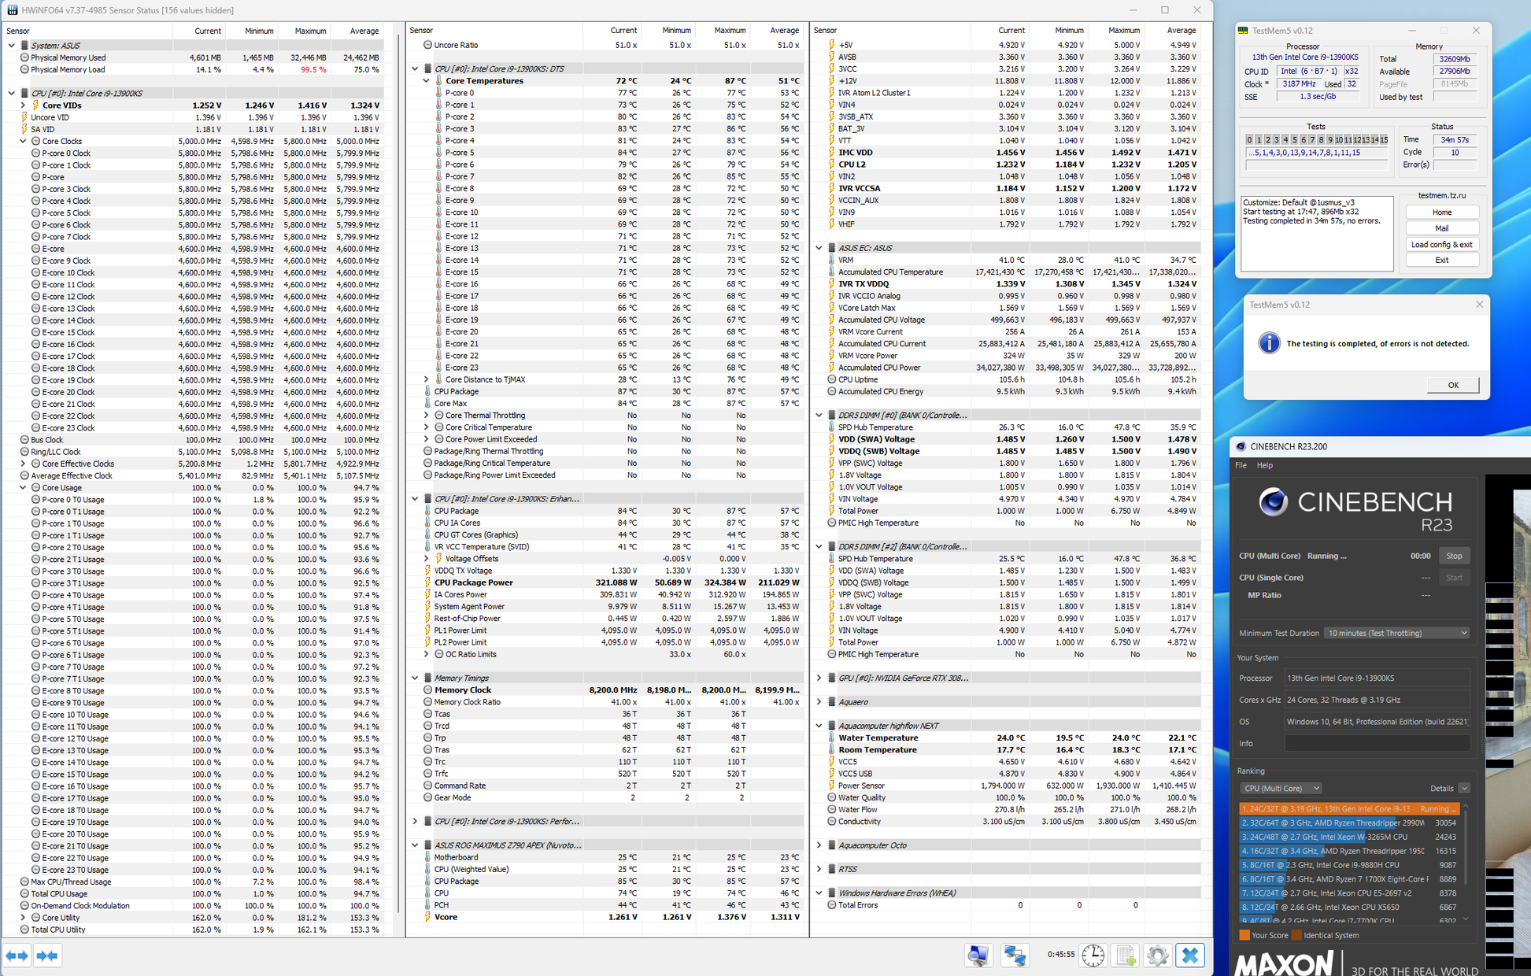Image resolution: width=1531 pixels, height=976 pixels.
Task: Open Minimum Test Duration dropdown
Action: (x=1396, y=633)
